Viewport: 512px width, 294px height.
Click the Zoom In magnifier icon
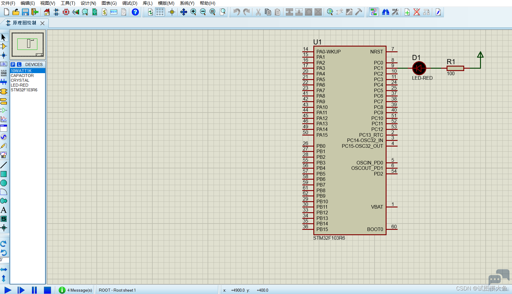pos(193,12)
